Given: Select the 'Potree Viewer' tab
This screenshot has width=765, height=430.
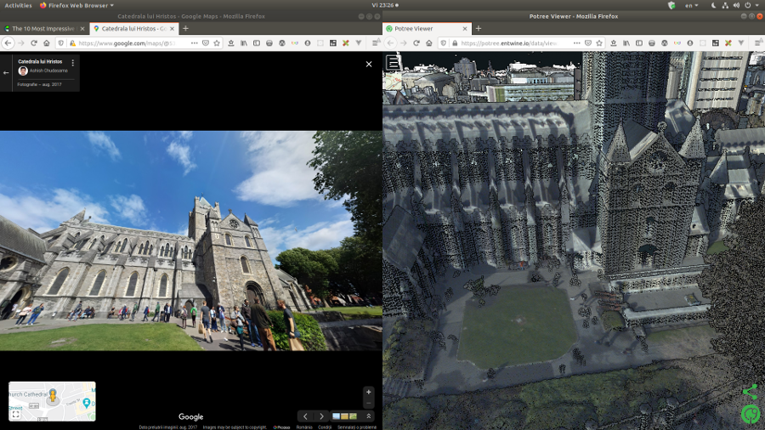Looking at the screenshot, I should (x=427, y=29).
